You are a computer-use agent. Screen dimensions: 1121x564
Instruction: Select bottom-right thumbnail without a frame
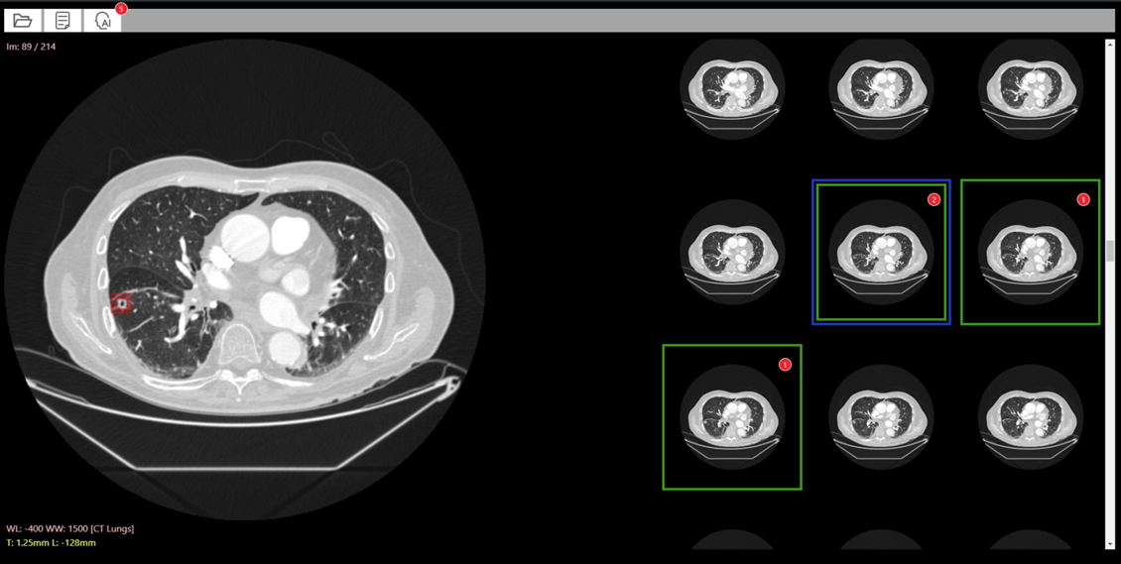click(x=1030, y=417)
